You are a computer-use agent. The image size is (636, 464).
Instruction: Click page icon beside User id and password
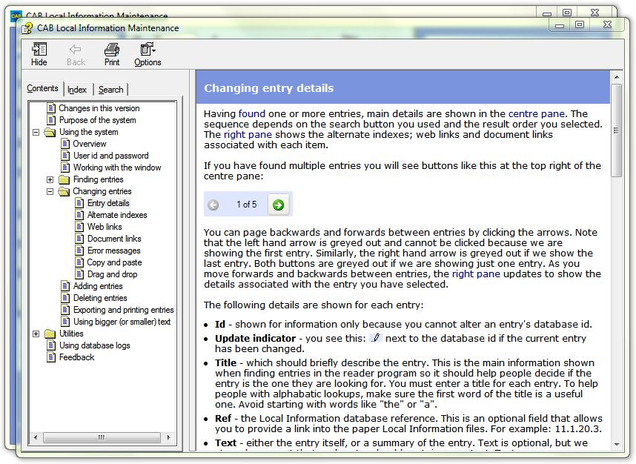(65, 156)
